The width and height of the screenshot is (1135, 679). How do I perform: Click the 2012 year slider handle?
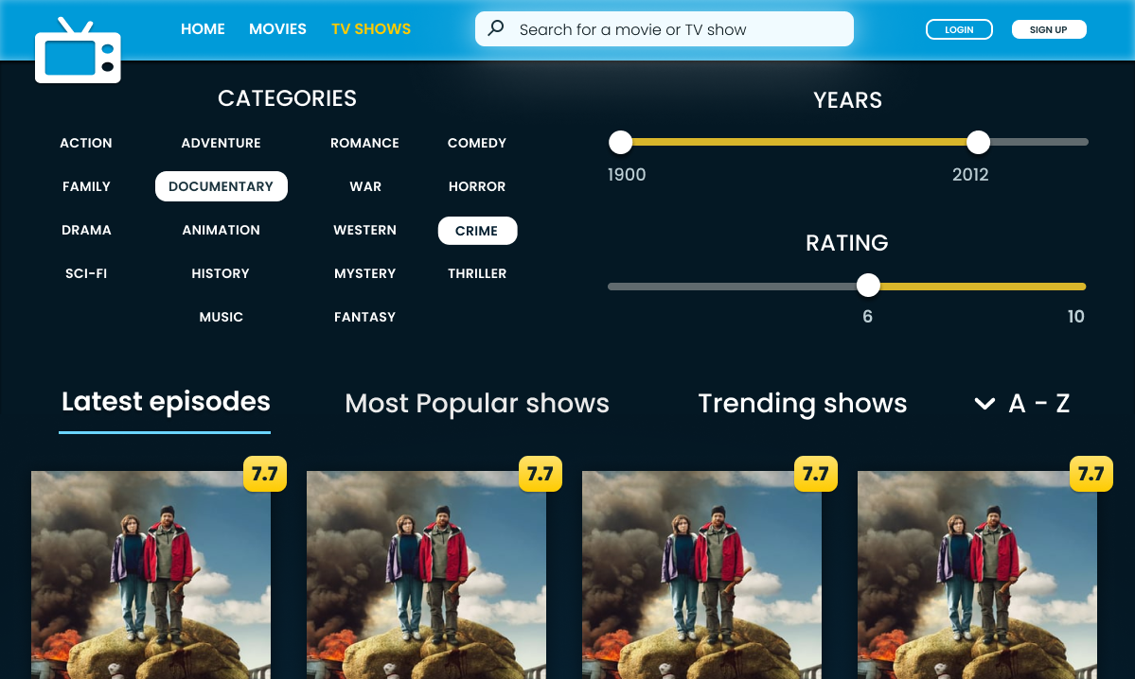[978, 142]
